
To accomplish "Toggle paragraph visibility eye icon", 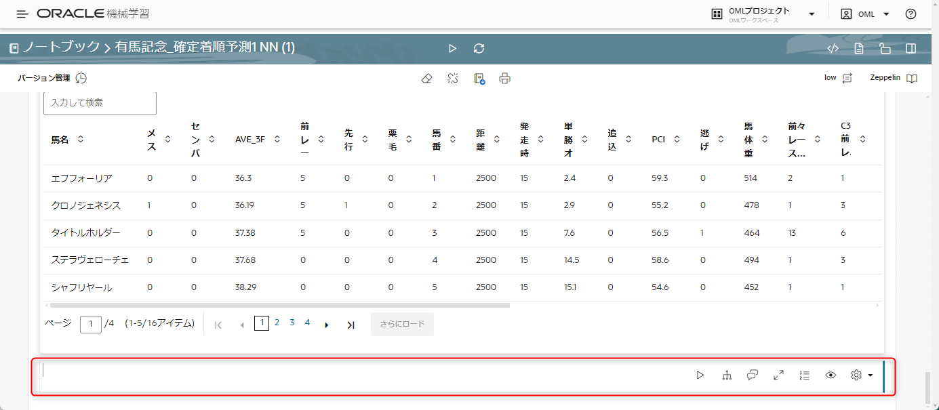I will [831, 375].
